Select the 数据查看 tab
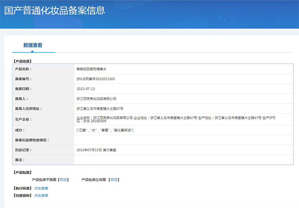The image size is (299, 208). (33, 45)
